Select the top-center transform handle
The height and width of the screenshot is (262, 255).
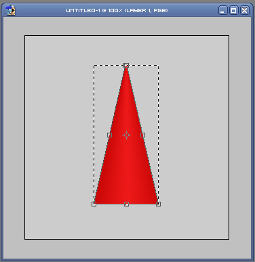(x=126, y=66)
